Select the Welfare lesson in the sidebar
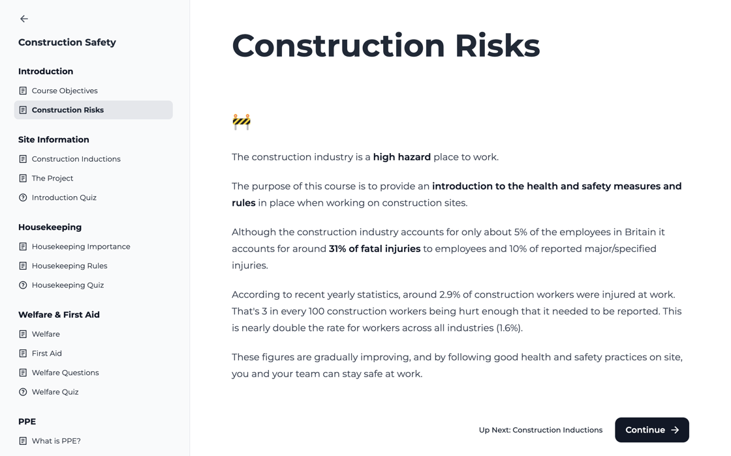 click(46, 334)
